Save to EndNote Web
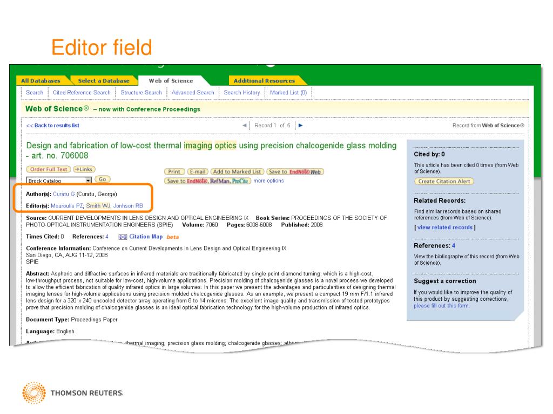The image size is (553, 414). pyautogui.click(x=295, y=172)
